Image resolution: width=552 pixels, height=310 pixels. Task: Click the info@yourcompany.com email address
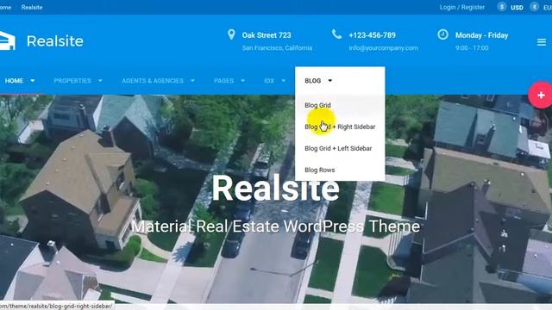(383, 48)
